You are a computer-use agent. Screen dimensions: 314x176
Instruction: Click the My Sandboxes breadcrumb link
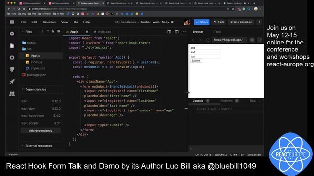click(x=126, y=22)
